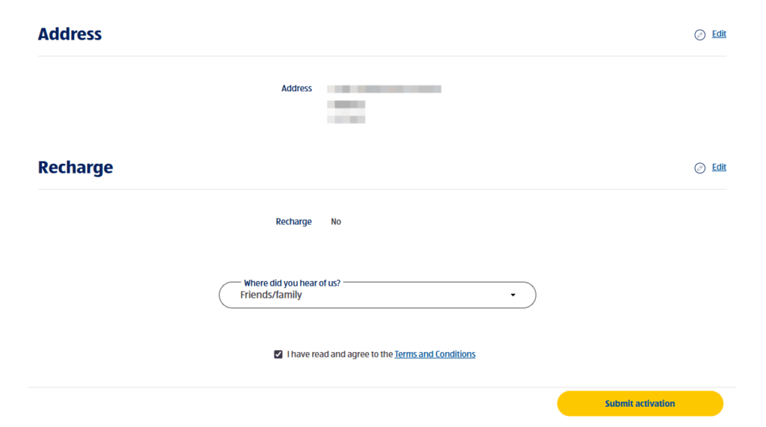Click the 'Where did you hear of us?' label

point(292,283)
